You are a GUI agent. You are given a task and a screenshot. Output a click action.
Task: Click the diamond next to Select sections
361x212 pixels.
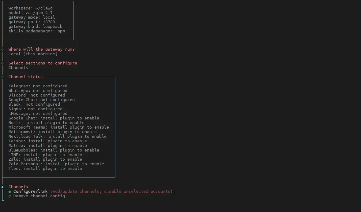[2, 63]
